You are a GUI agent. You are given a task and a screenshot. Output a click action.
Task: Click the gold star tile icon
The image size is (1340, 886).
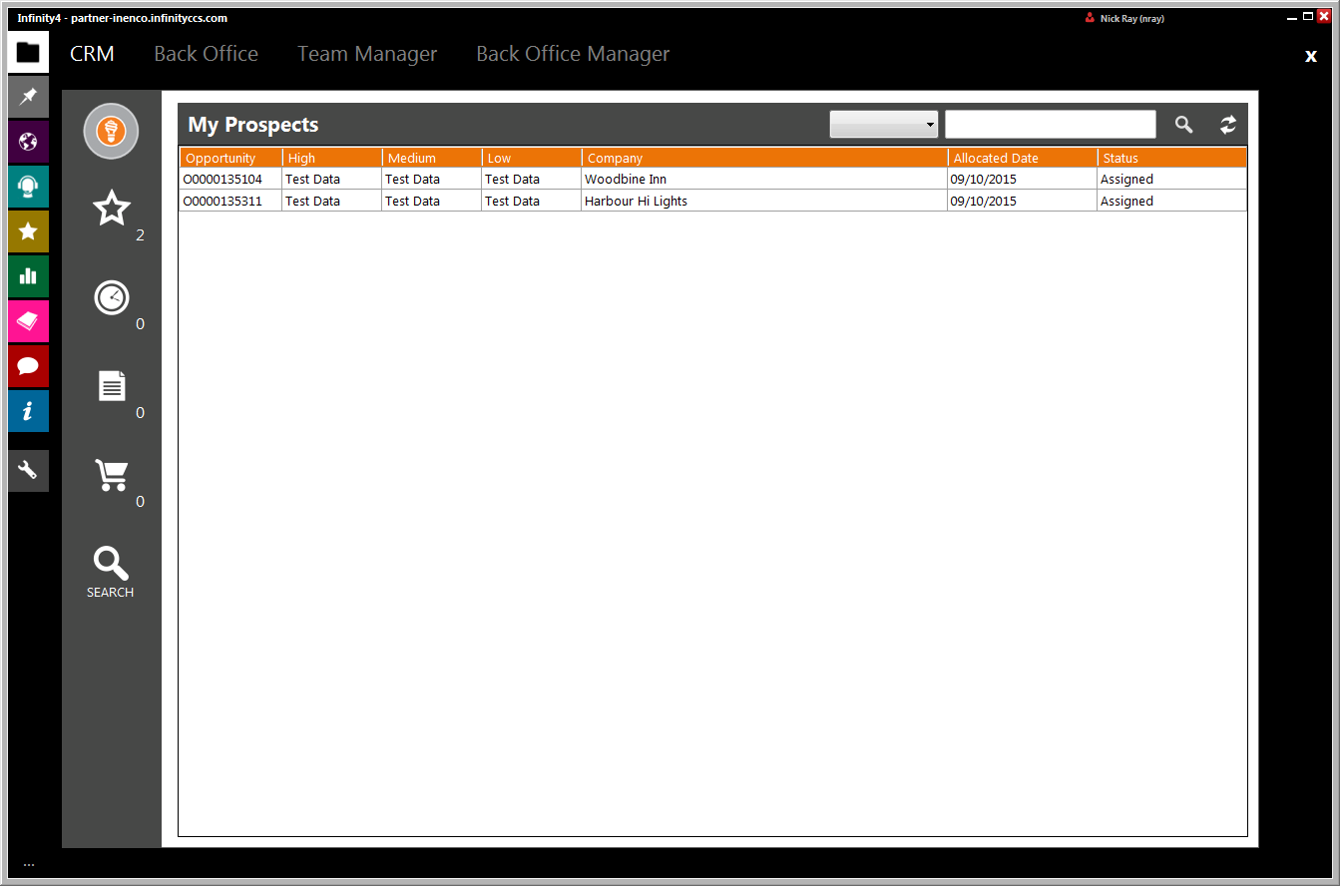pos(28,231)
